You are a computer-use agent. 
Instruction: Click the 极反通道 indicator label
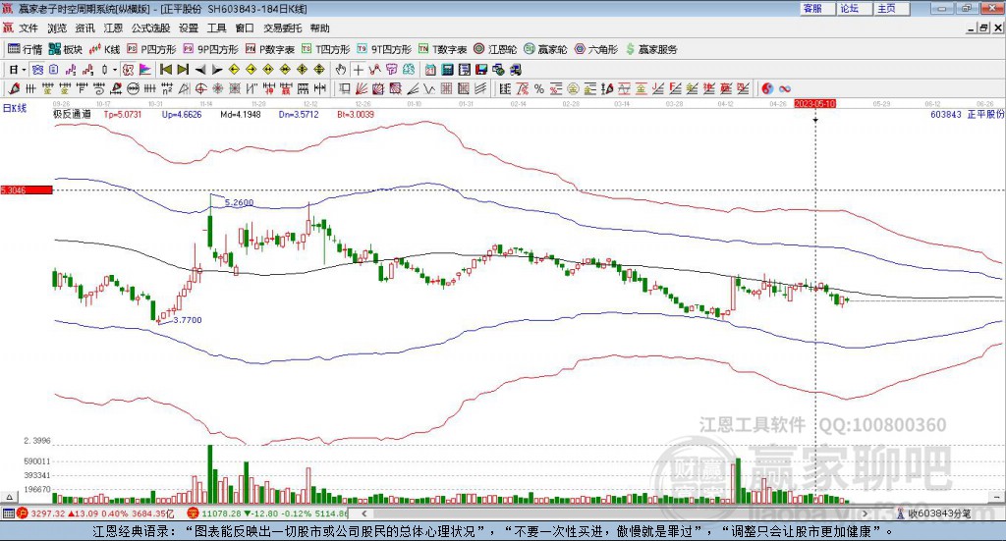[x=72, y=114]
